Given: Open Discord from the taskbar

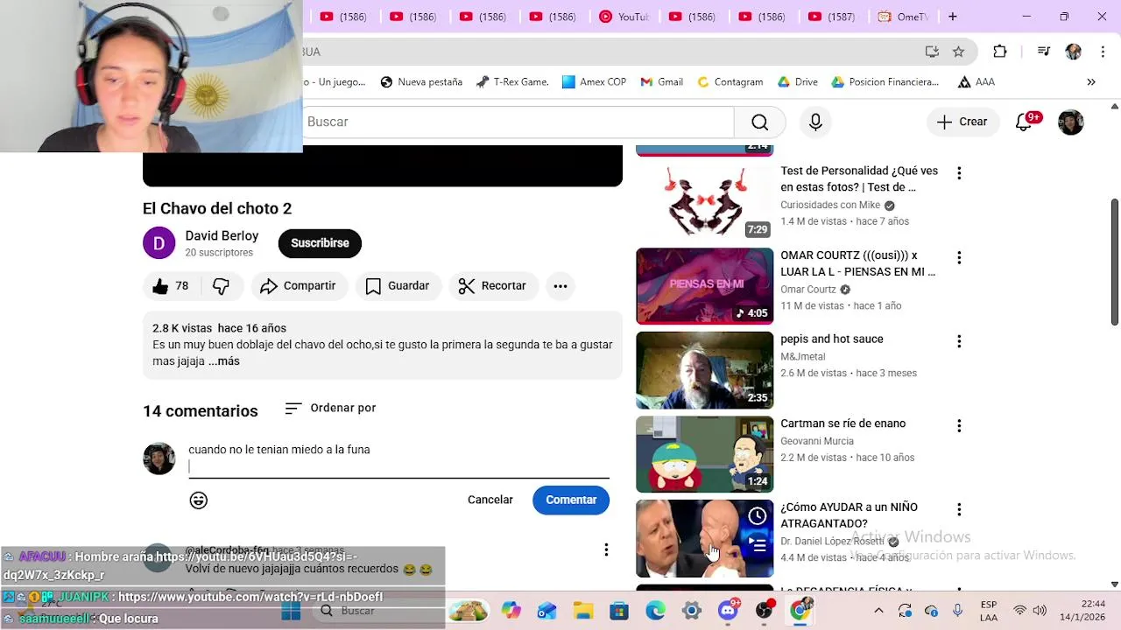Looking at the screenshot, I should (x=728, y=610).
